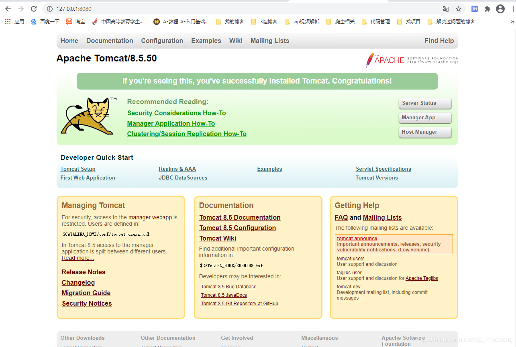Open the AE教程 bookmark

point(181,22)
